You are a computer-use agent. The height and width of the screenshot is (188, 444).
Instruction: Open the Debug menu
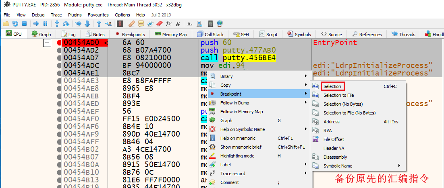point(38,15)
